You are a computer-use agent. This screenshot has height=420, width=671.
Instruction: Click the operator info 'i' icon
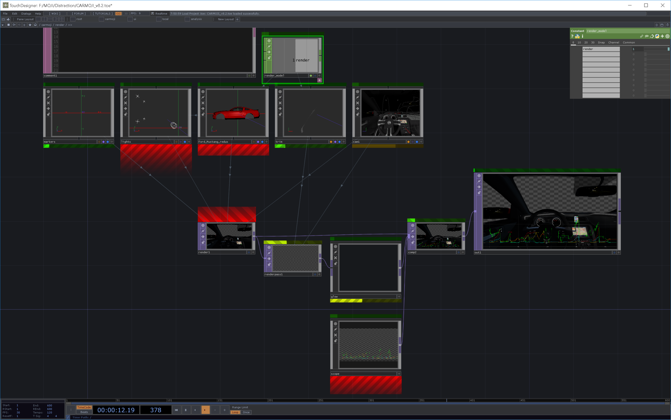pyautogui.click(x=582, y=36)
